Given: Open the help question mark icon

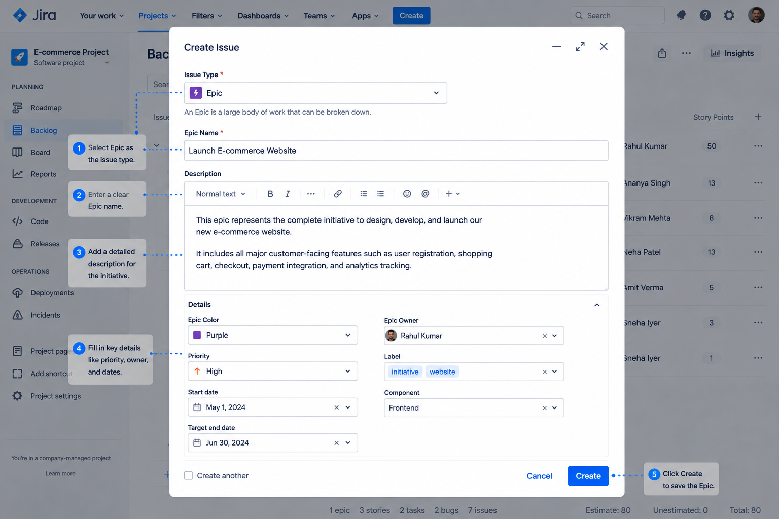Looking at the screenshot, I should tap(705, 15).
